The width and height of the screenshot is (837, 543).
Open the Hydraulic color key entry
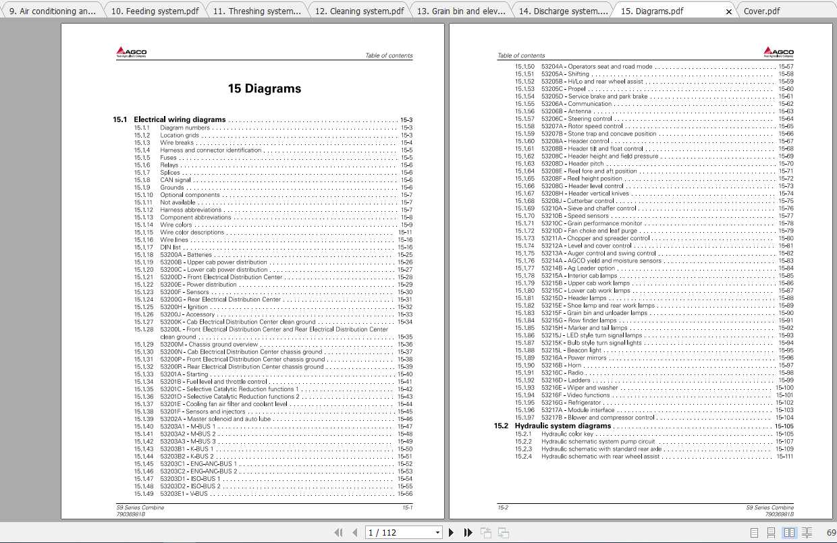[567, 434]
